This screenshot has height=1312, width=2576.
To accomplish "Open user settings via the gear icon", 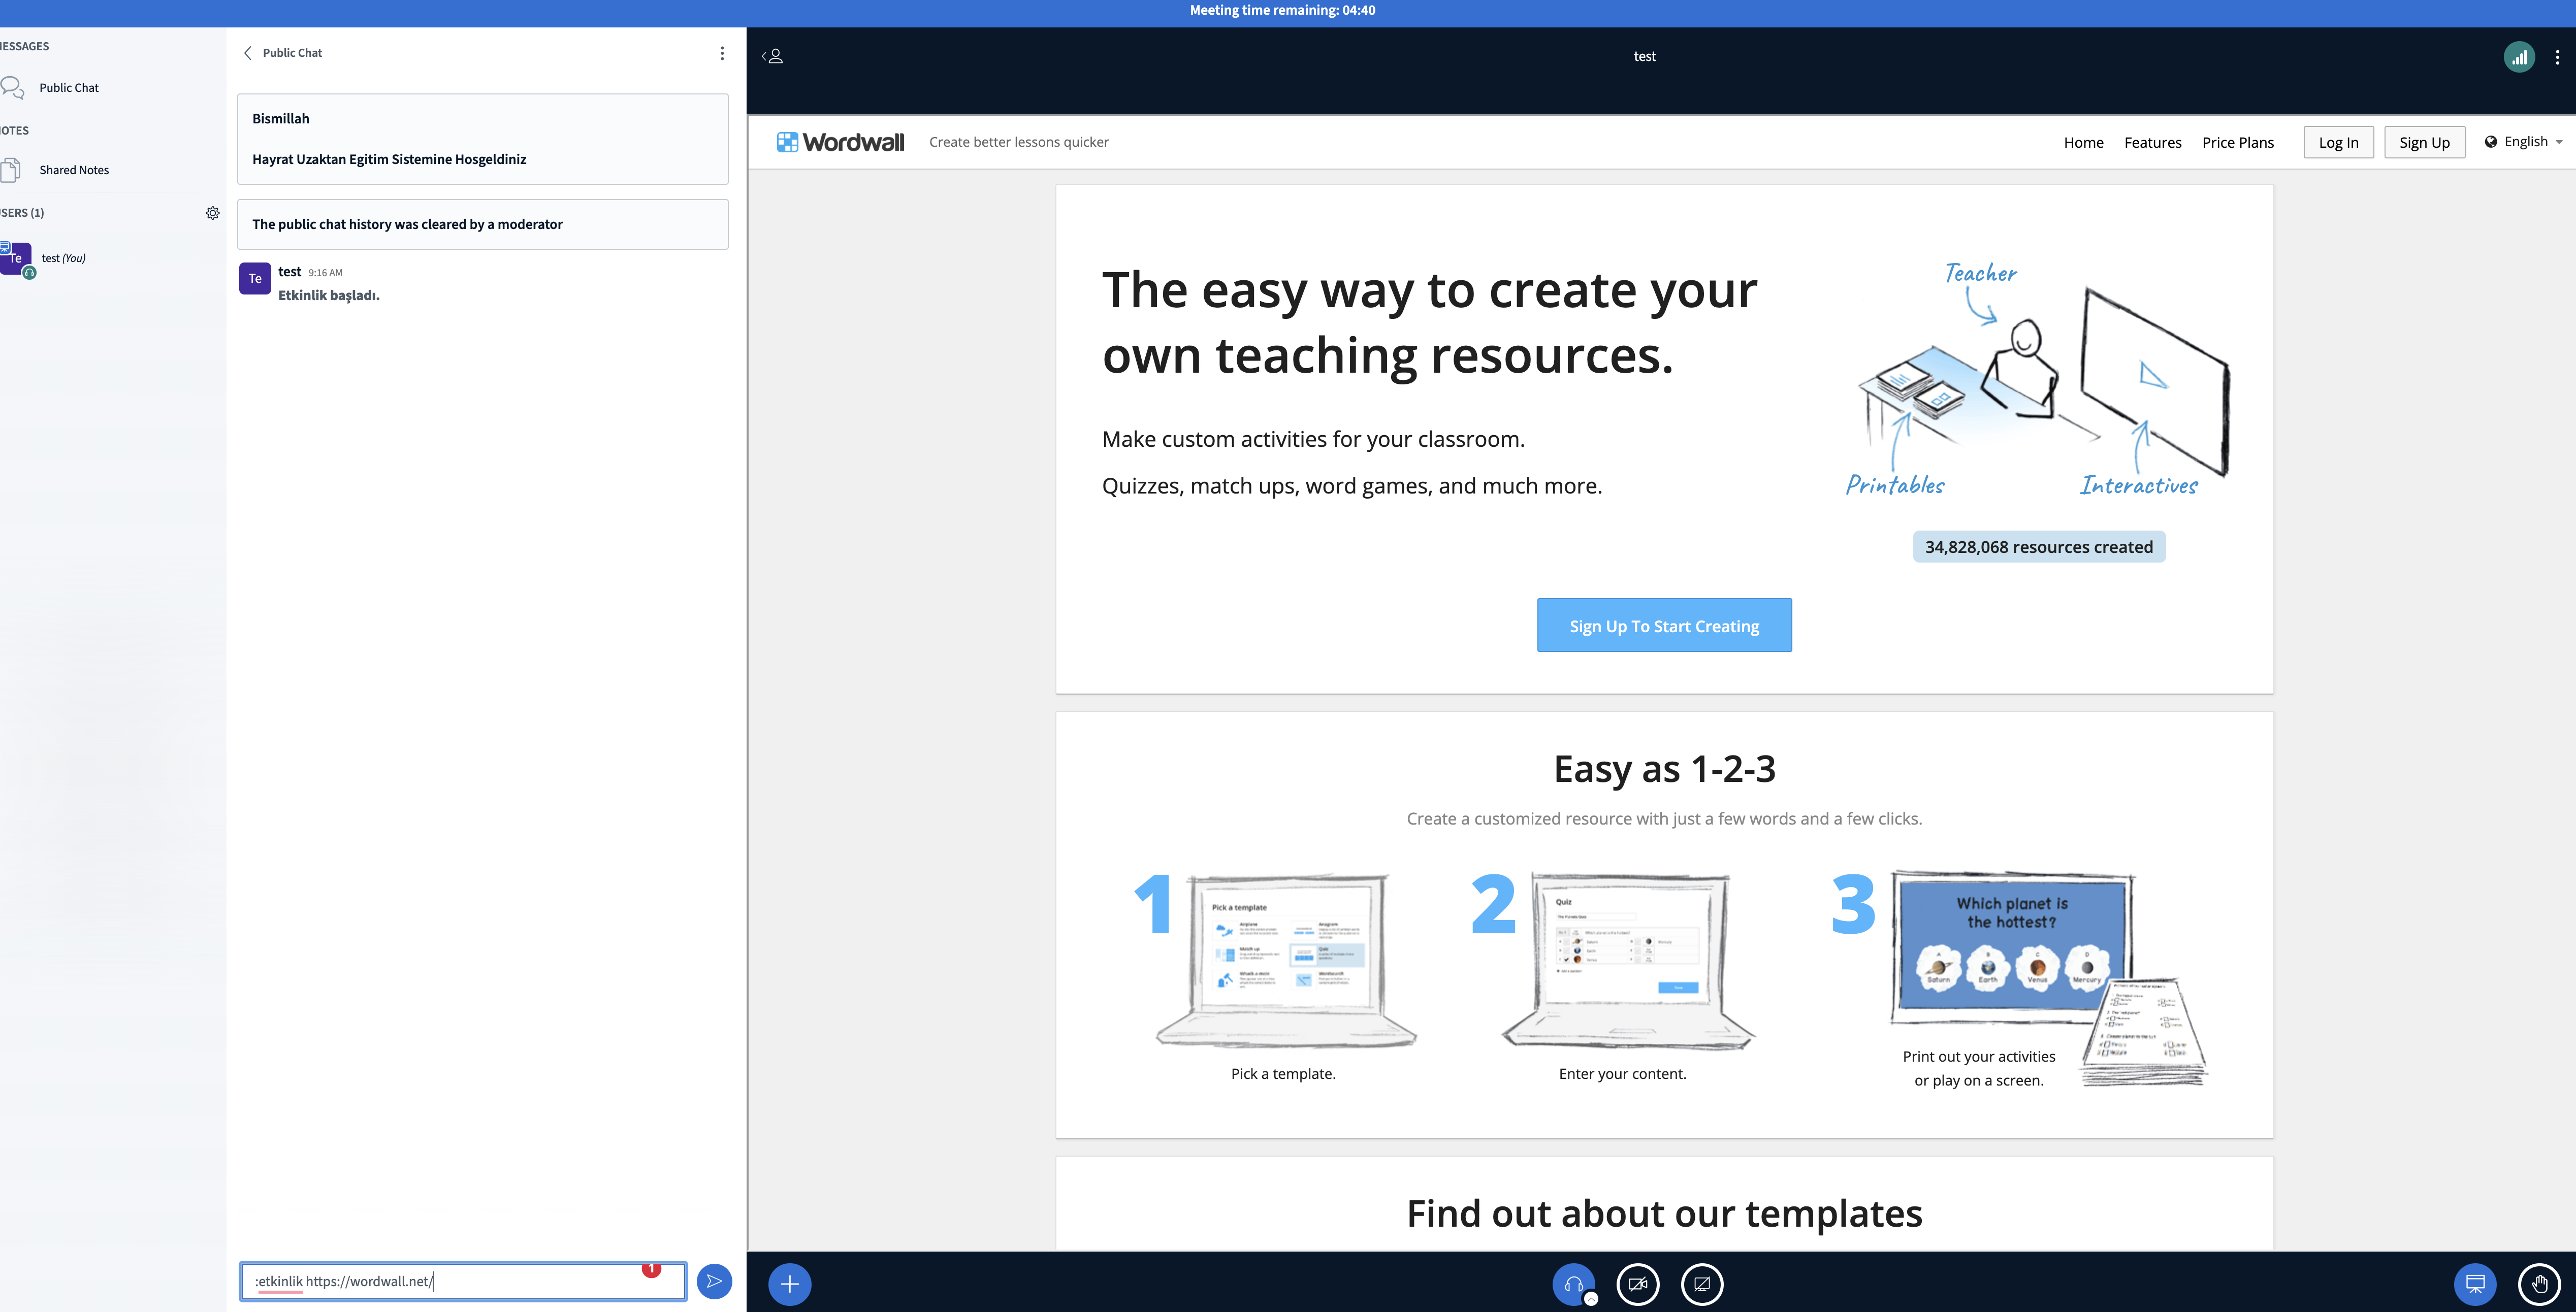I will point(213,212).
